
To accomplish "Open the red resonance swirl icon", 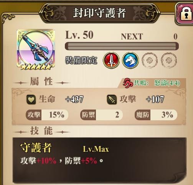I will [x=127, y=83].
